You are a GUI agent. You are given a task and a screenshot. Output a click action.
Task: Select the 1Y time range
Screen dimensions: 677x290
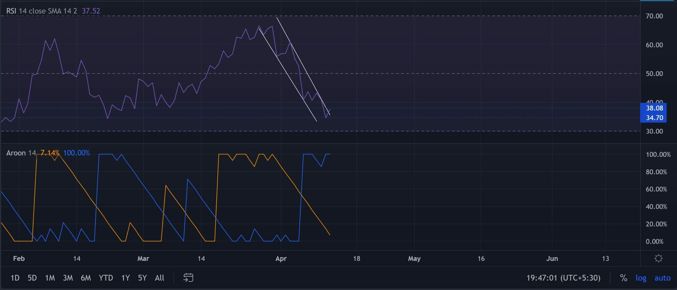tap(126, 278)
